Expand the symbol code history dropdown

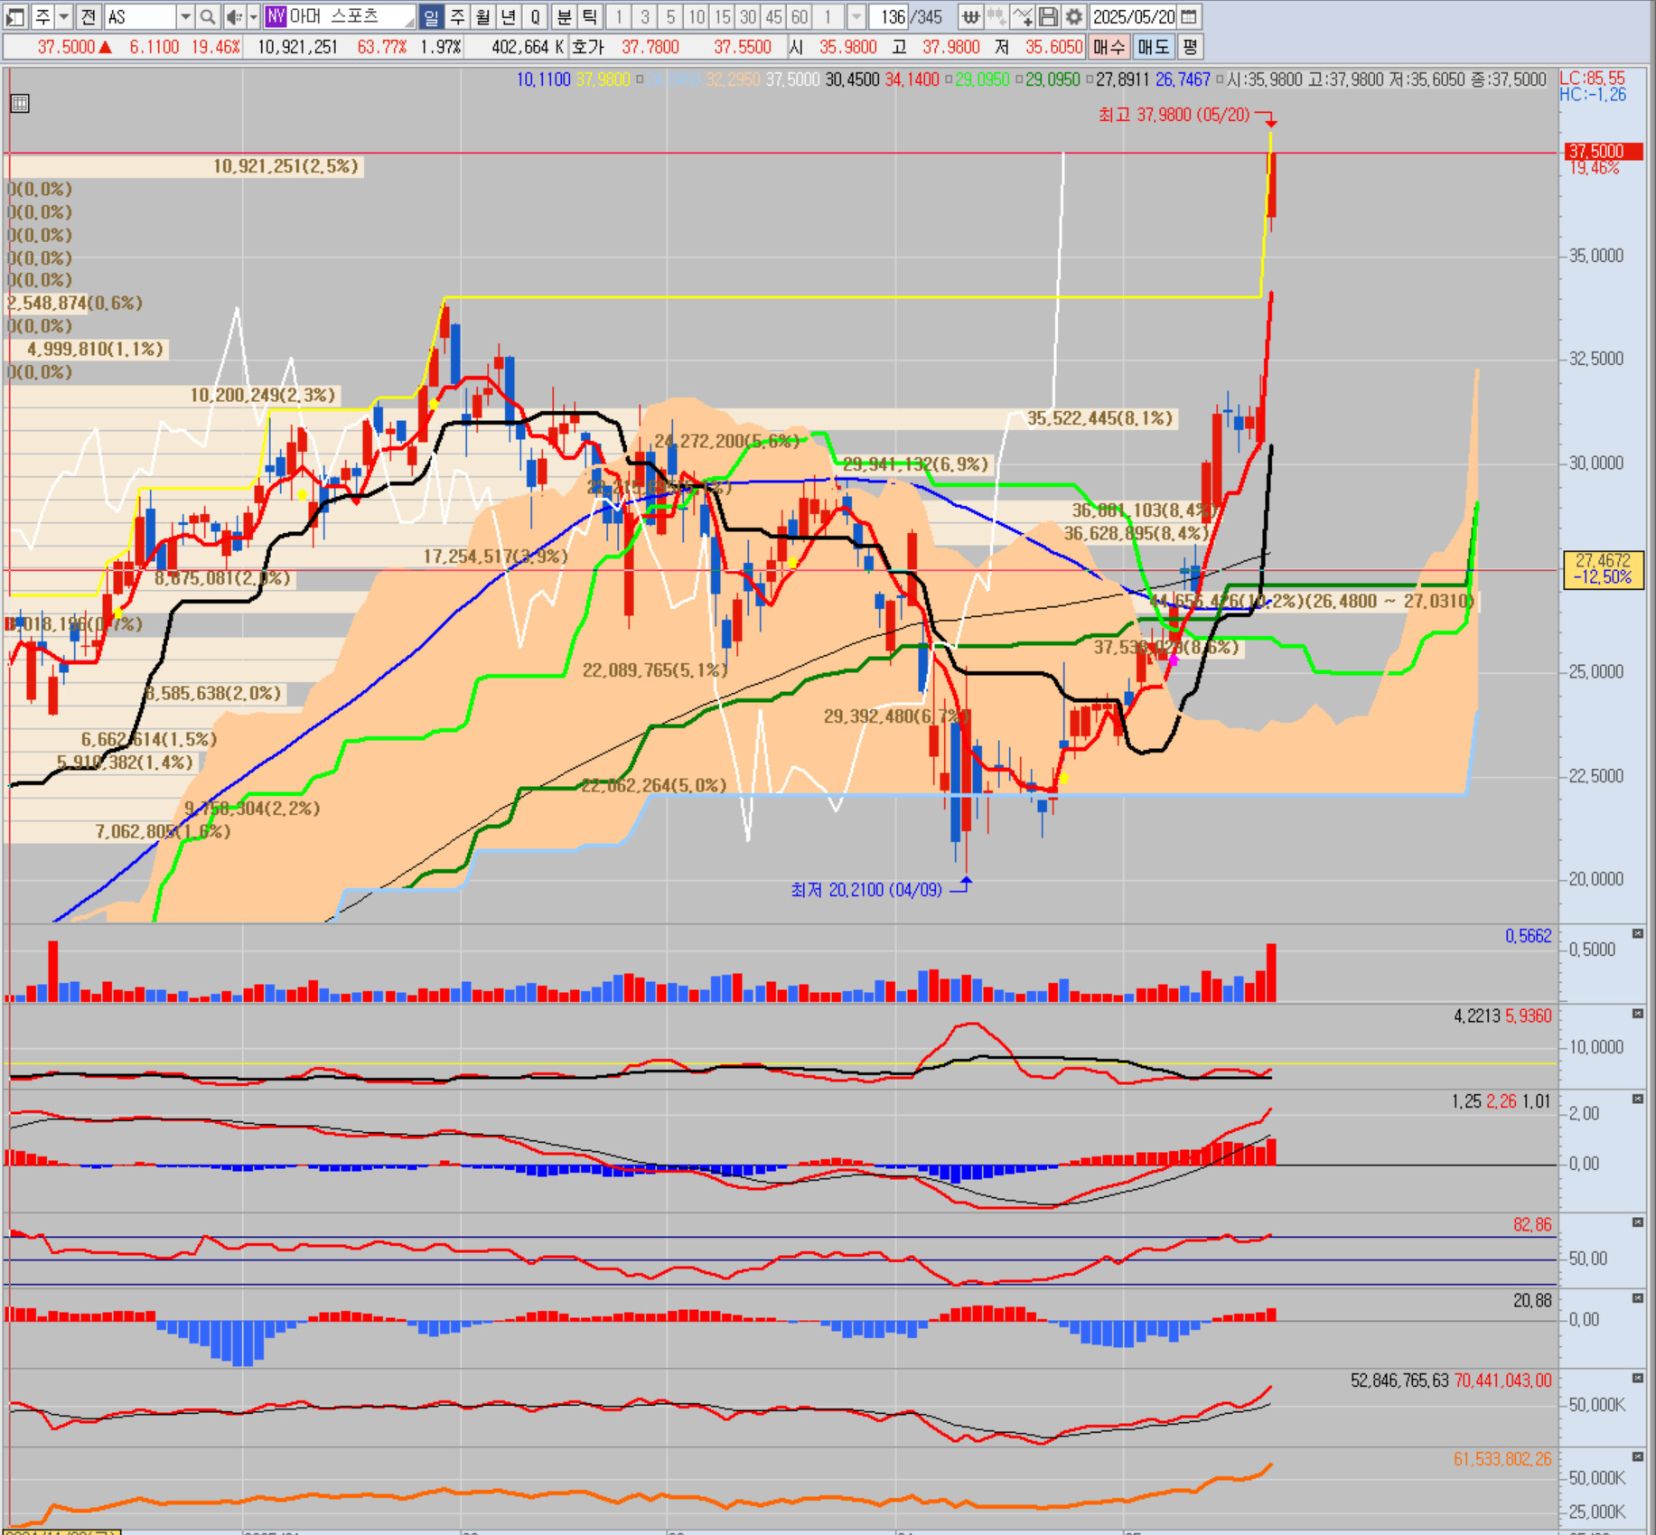coord(185,16)
